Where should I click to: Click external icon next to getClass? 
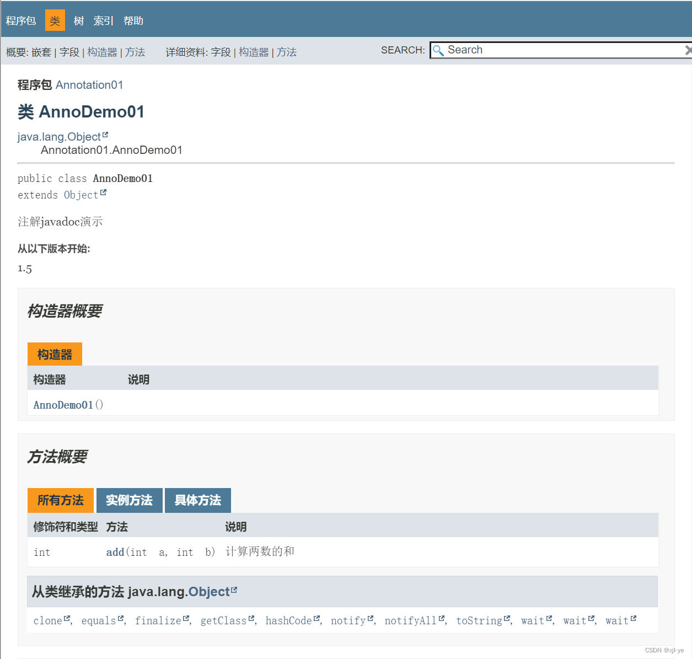(251, 618)
